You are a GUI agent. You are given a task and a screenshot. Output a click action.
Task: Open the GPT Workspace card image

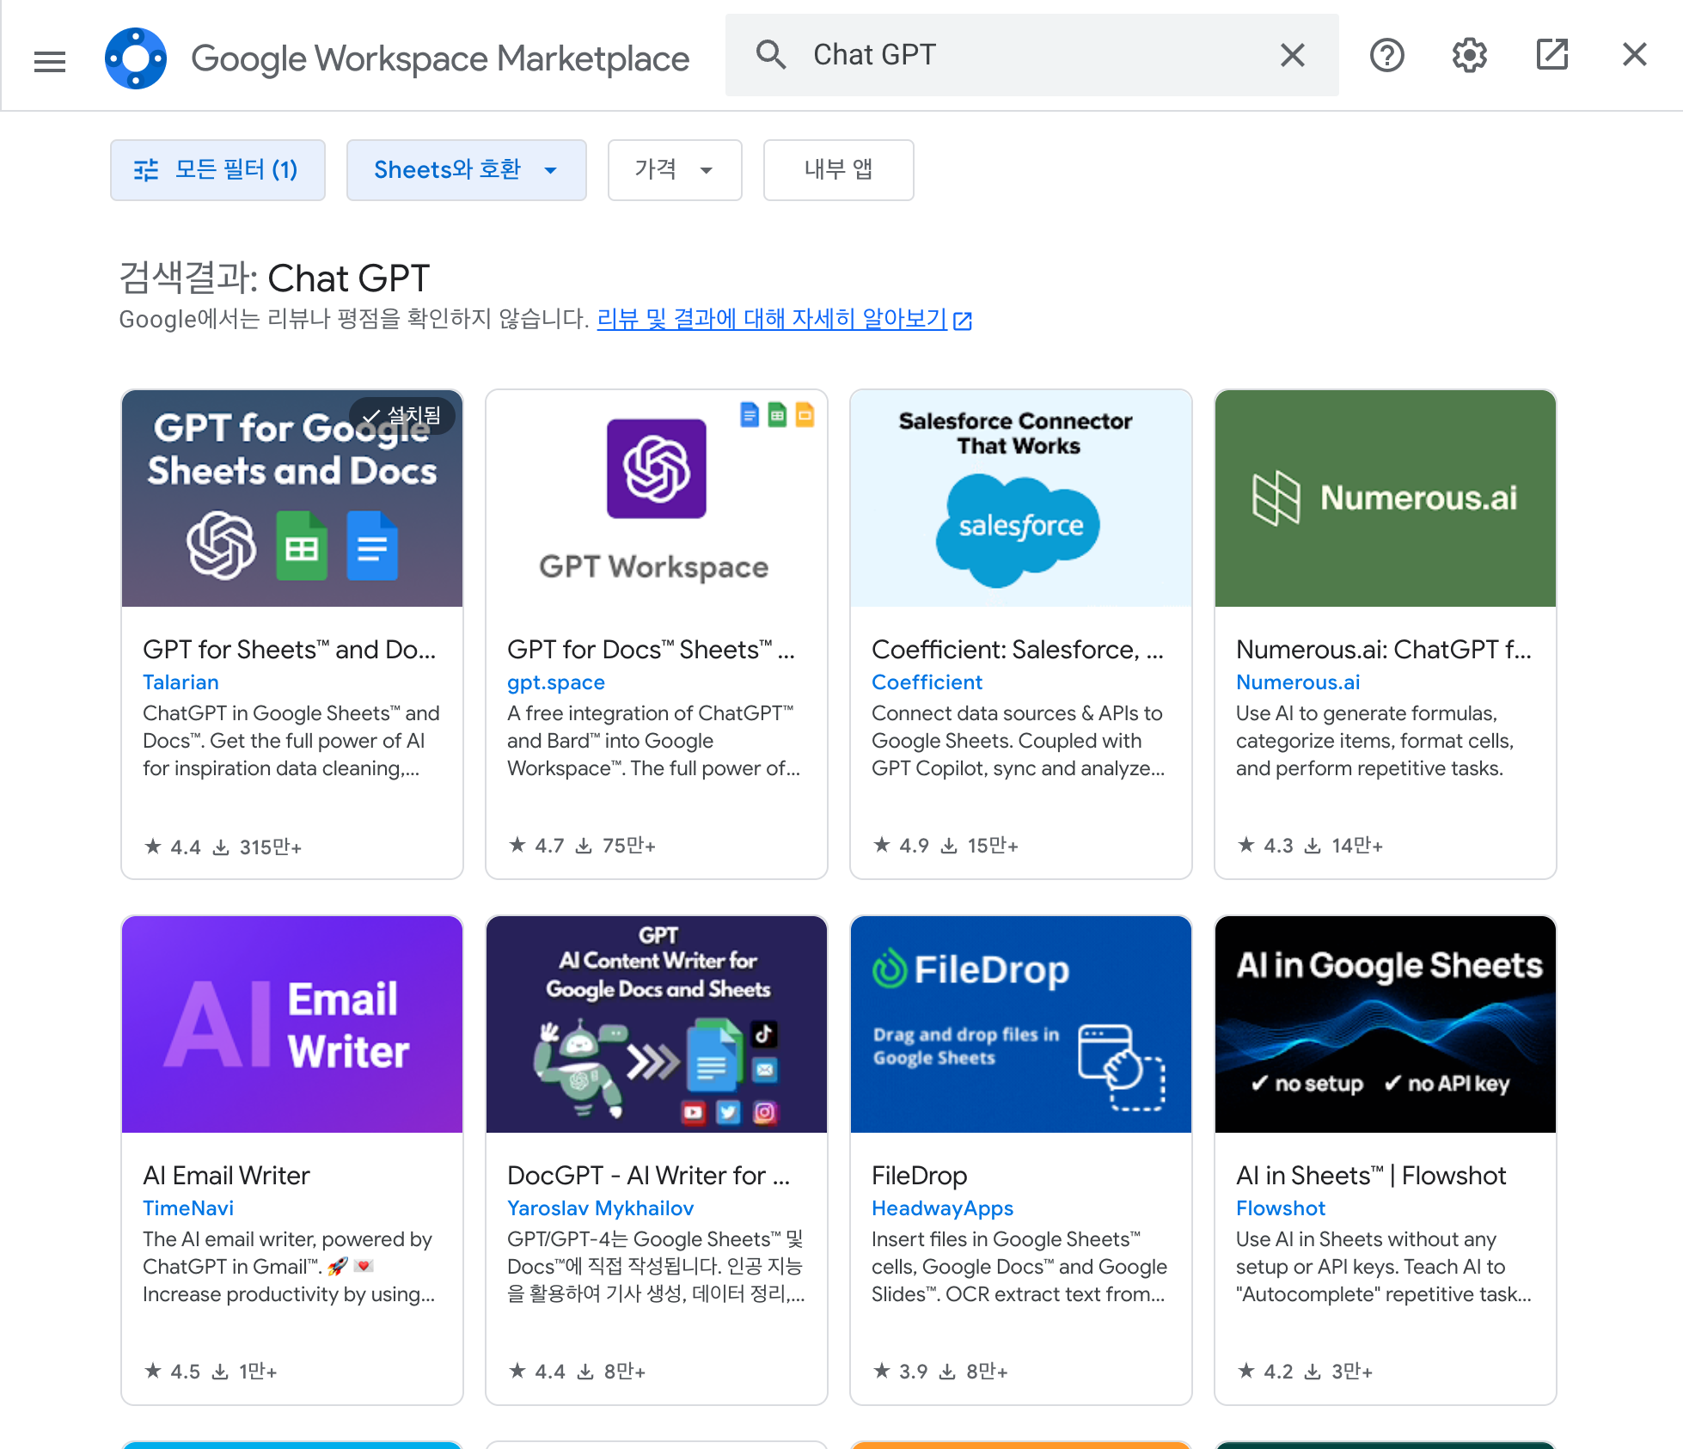[x=657, y=498]
